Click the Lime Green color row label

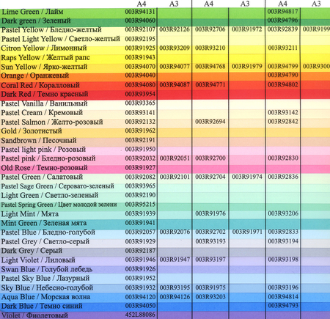click(x=32, y=12)
